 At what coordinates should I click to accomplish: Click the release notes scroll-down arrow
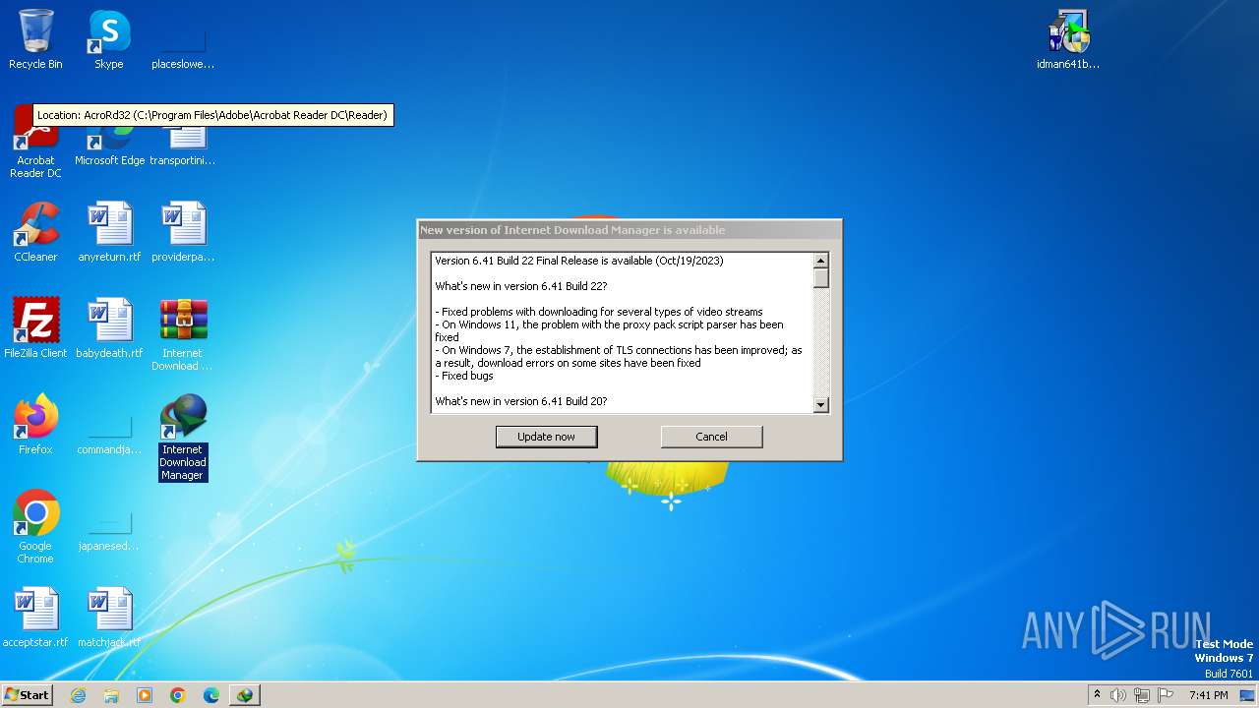[x=821, y=404]
